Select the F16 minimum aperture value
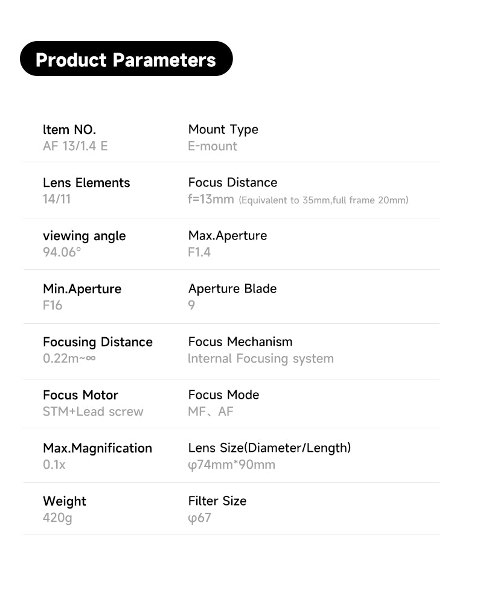The width and height of the screenshot is (477, 596). (53, 305)
